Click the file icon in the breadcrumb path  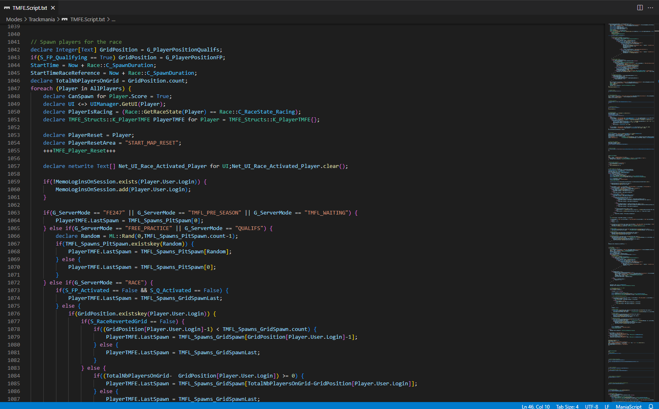click(65, 19)
